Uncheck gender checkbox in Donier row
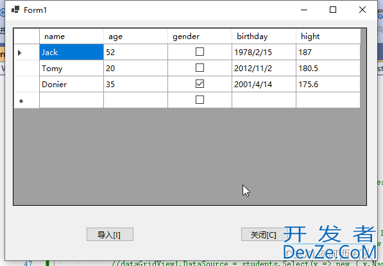 click(x=200, y=84)
